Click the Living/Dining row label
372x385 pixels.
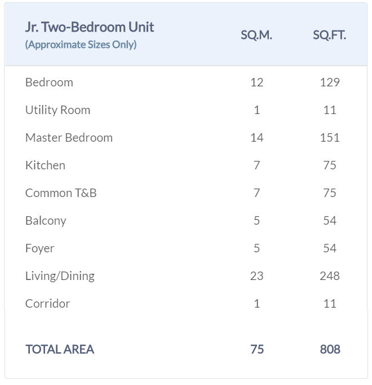[x=60, y=276]
